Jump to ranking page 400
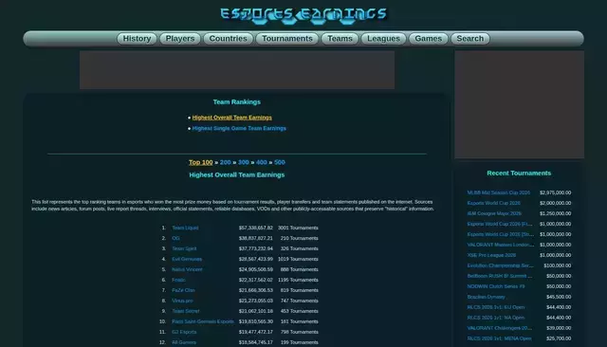This screenshot has height=347, width=607. click(262, 162)
